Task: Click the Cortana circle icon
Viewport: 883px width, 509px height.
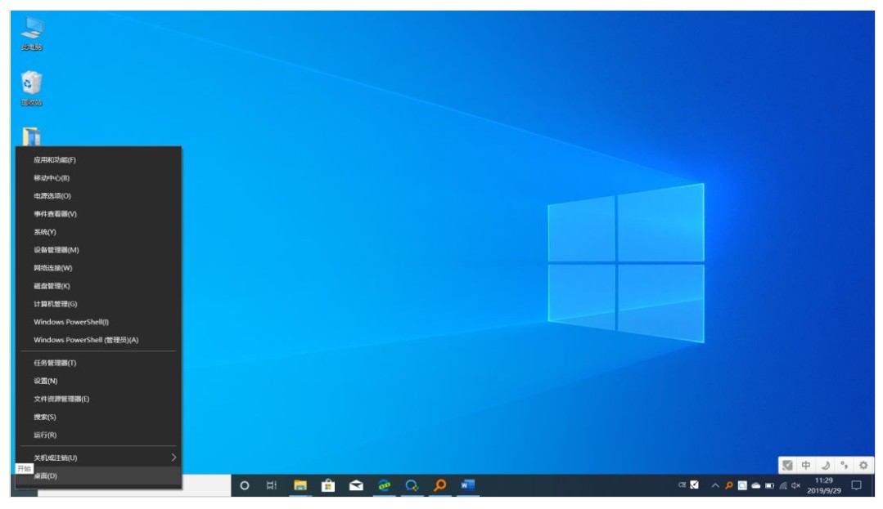Action: coord(244,485)
